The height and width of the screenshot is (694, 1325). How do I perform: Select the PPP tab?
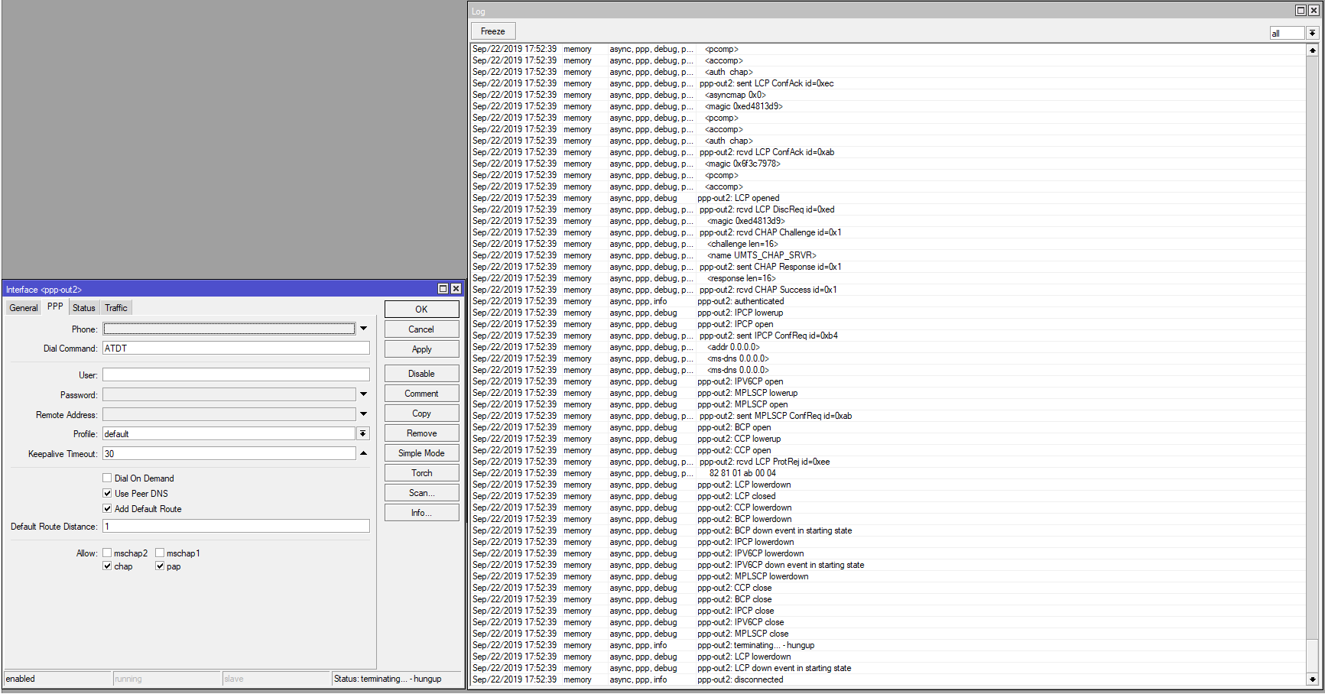[x=55, y=306]
